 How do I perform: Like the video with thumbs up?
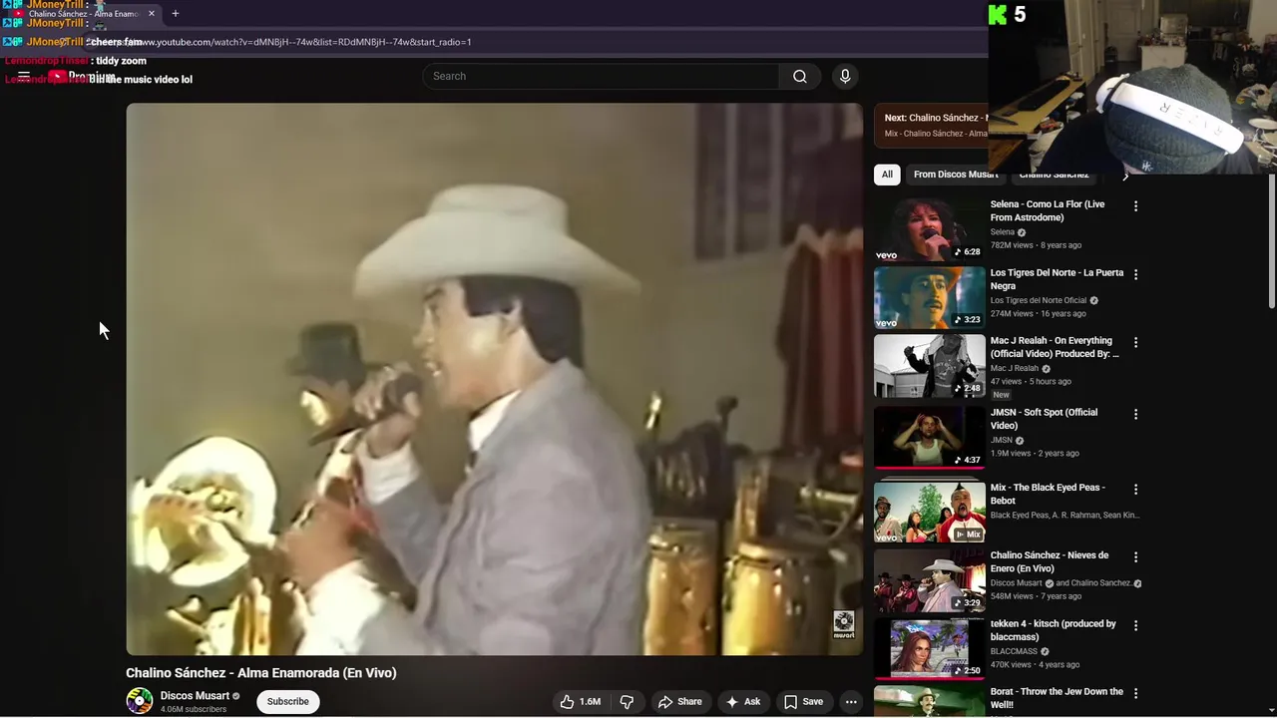[x=568, y=702]
